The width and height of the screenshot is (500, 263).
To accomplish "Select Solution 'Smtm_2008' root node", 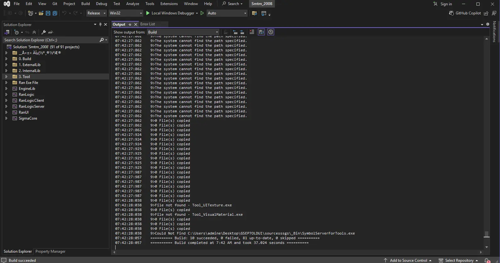I will pyautogui.click(x=46, y=47).
